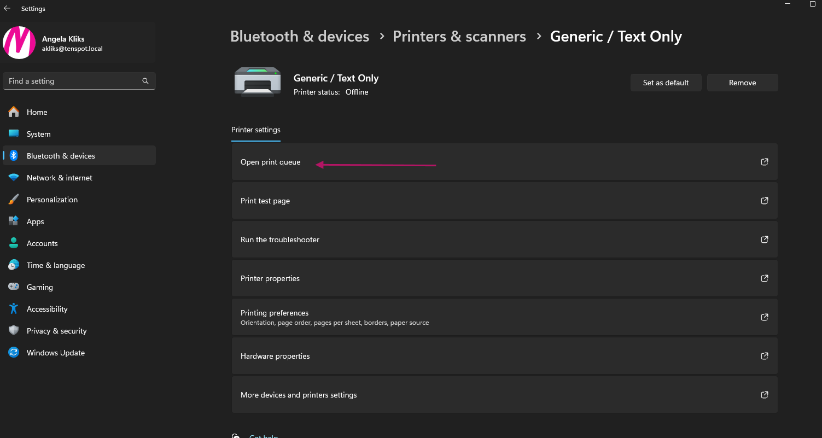The image size is (822, 438).
Task: Maximize the Settings window
Action: [x=812, y=4]
